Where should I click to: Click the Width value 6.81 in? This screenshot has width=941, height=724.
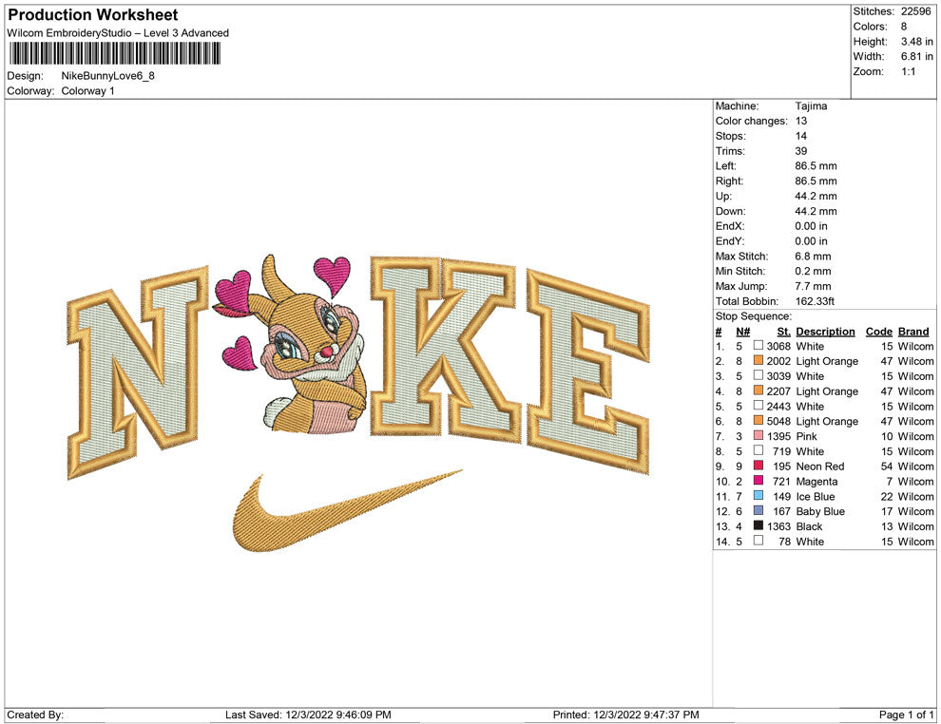916,56
